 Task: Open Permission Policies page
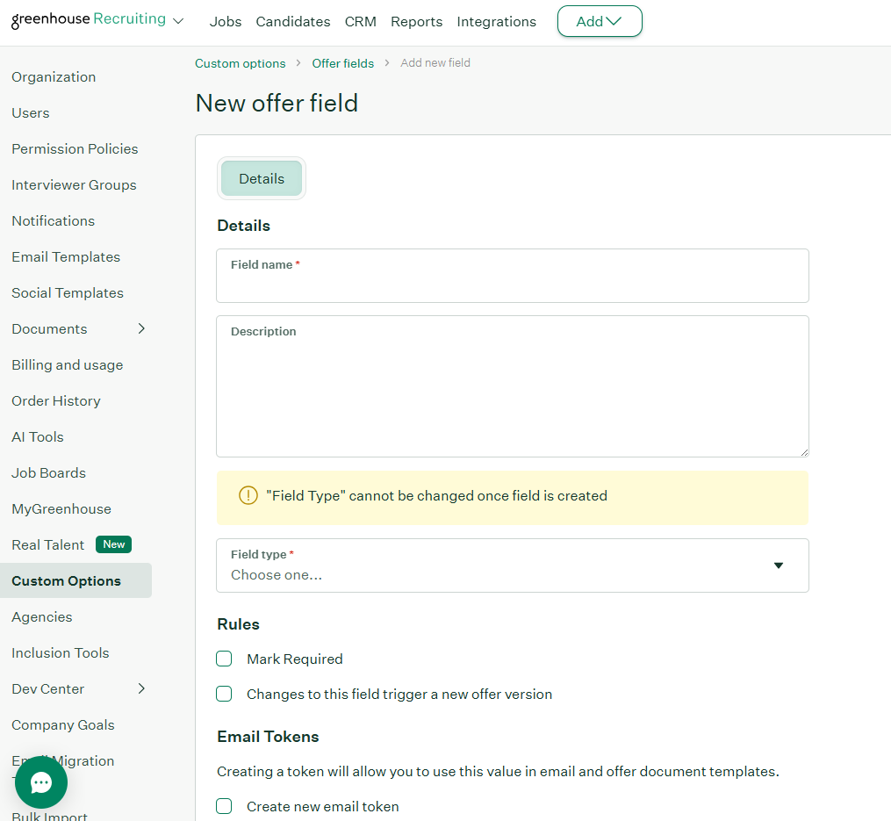(x=75, y=148)
